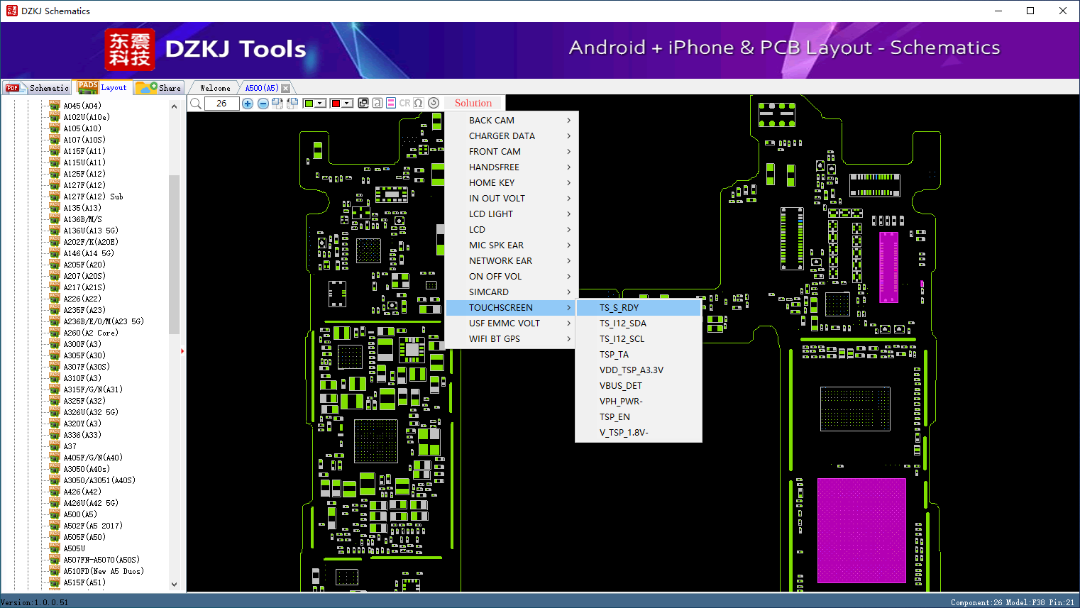Open A127F(A12) Sub in the tree
The width and height of the screenshot is (1080, 608).
93,197
